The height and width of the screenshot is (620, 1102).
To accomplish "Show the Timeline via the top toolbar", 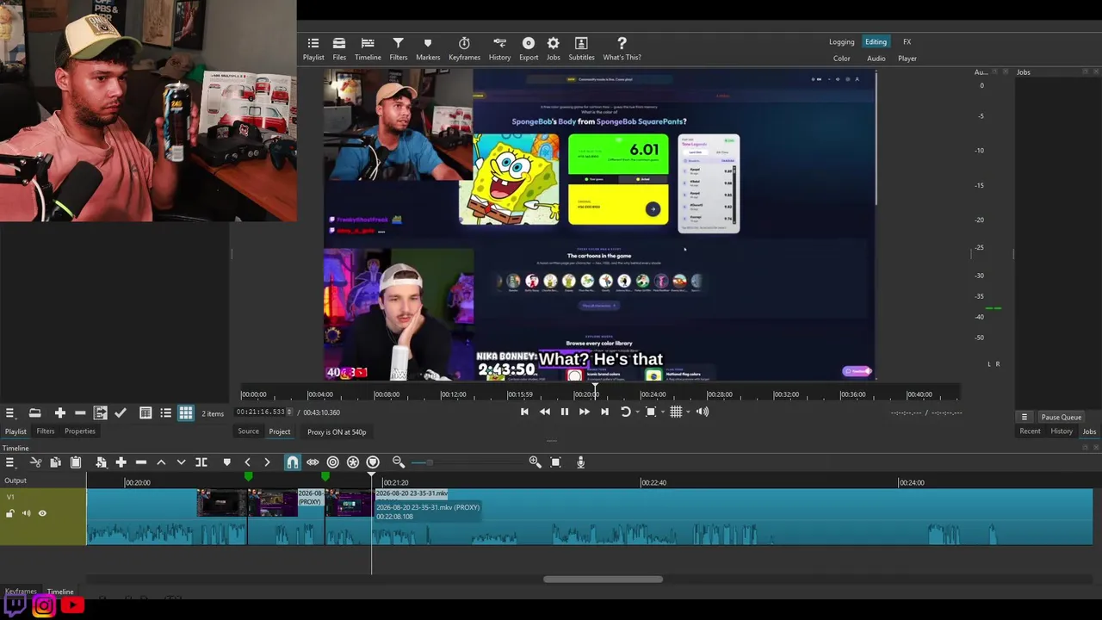I will [368, 49].
